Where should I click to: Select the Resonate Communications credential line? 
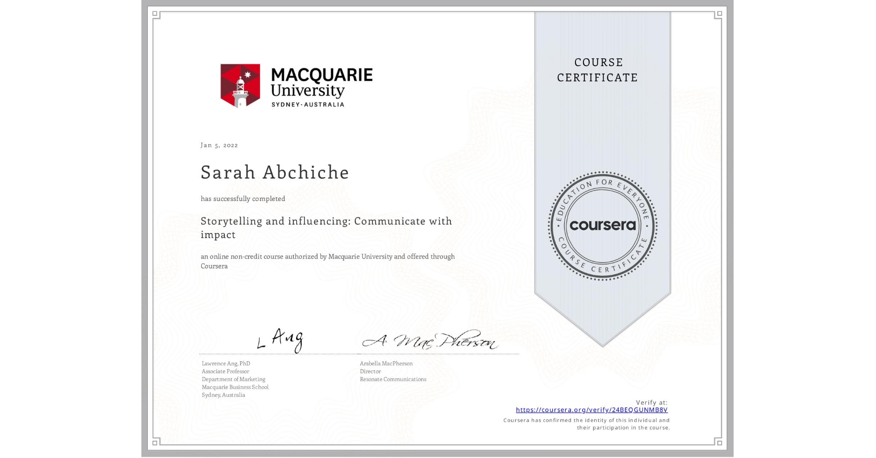pos(393,380)
